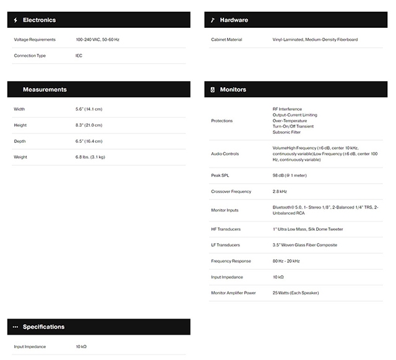Click the Audio Controls row label
The height and width of the screenshot is (360, 396).
click(225, 153)
